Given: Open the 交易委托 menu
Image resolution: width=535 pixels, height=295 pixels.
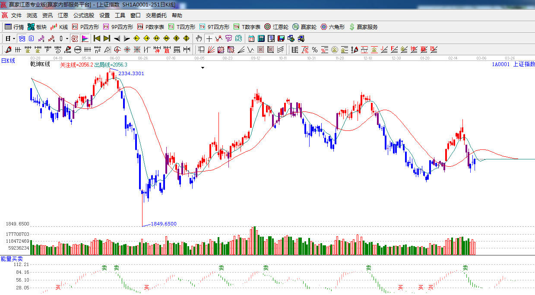Looking at the screenshot, I should click(x=156, y=15).
